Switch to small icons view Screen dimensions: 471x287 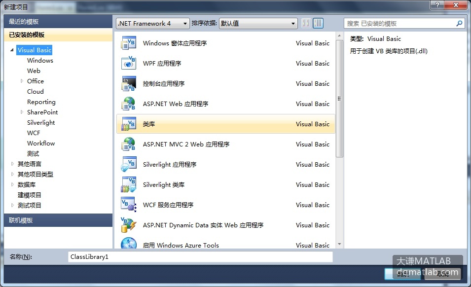[x=306, y=23]
